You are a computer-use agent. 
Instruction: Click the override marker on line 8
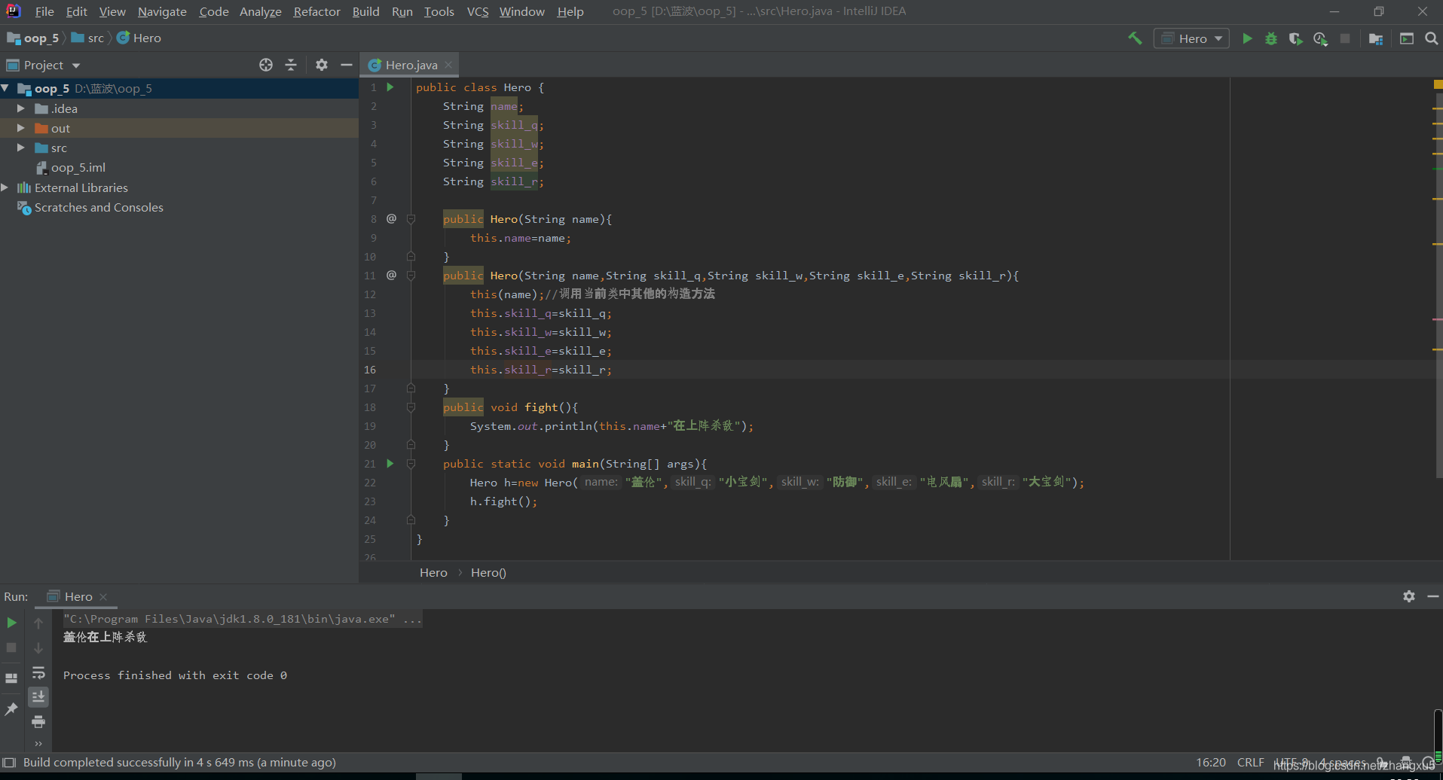(x=391, y=218)
